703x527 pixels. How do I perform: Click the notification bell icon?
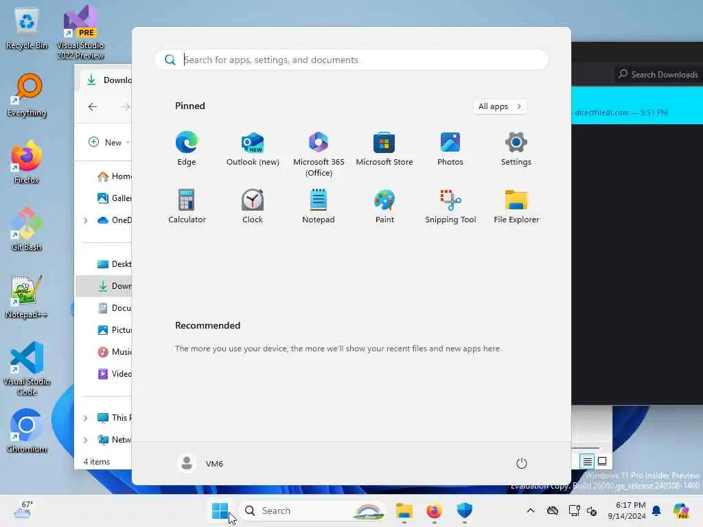coord(656,511)
